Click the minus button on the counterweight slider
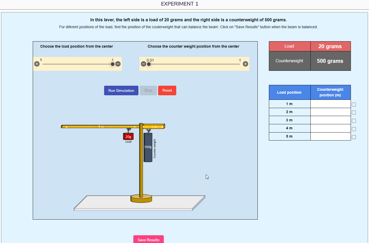 [143, 64]
